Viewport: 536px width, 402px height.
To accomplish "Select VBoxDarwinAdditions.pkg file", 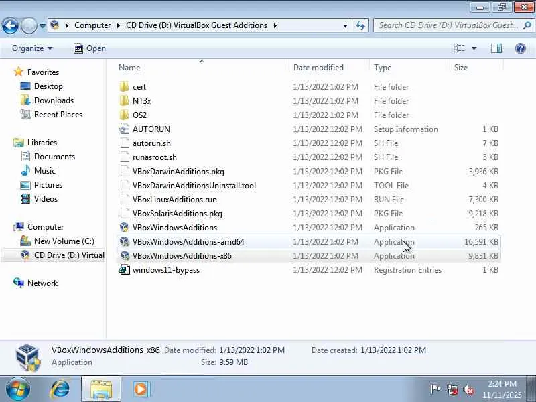I will 178,172.
